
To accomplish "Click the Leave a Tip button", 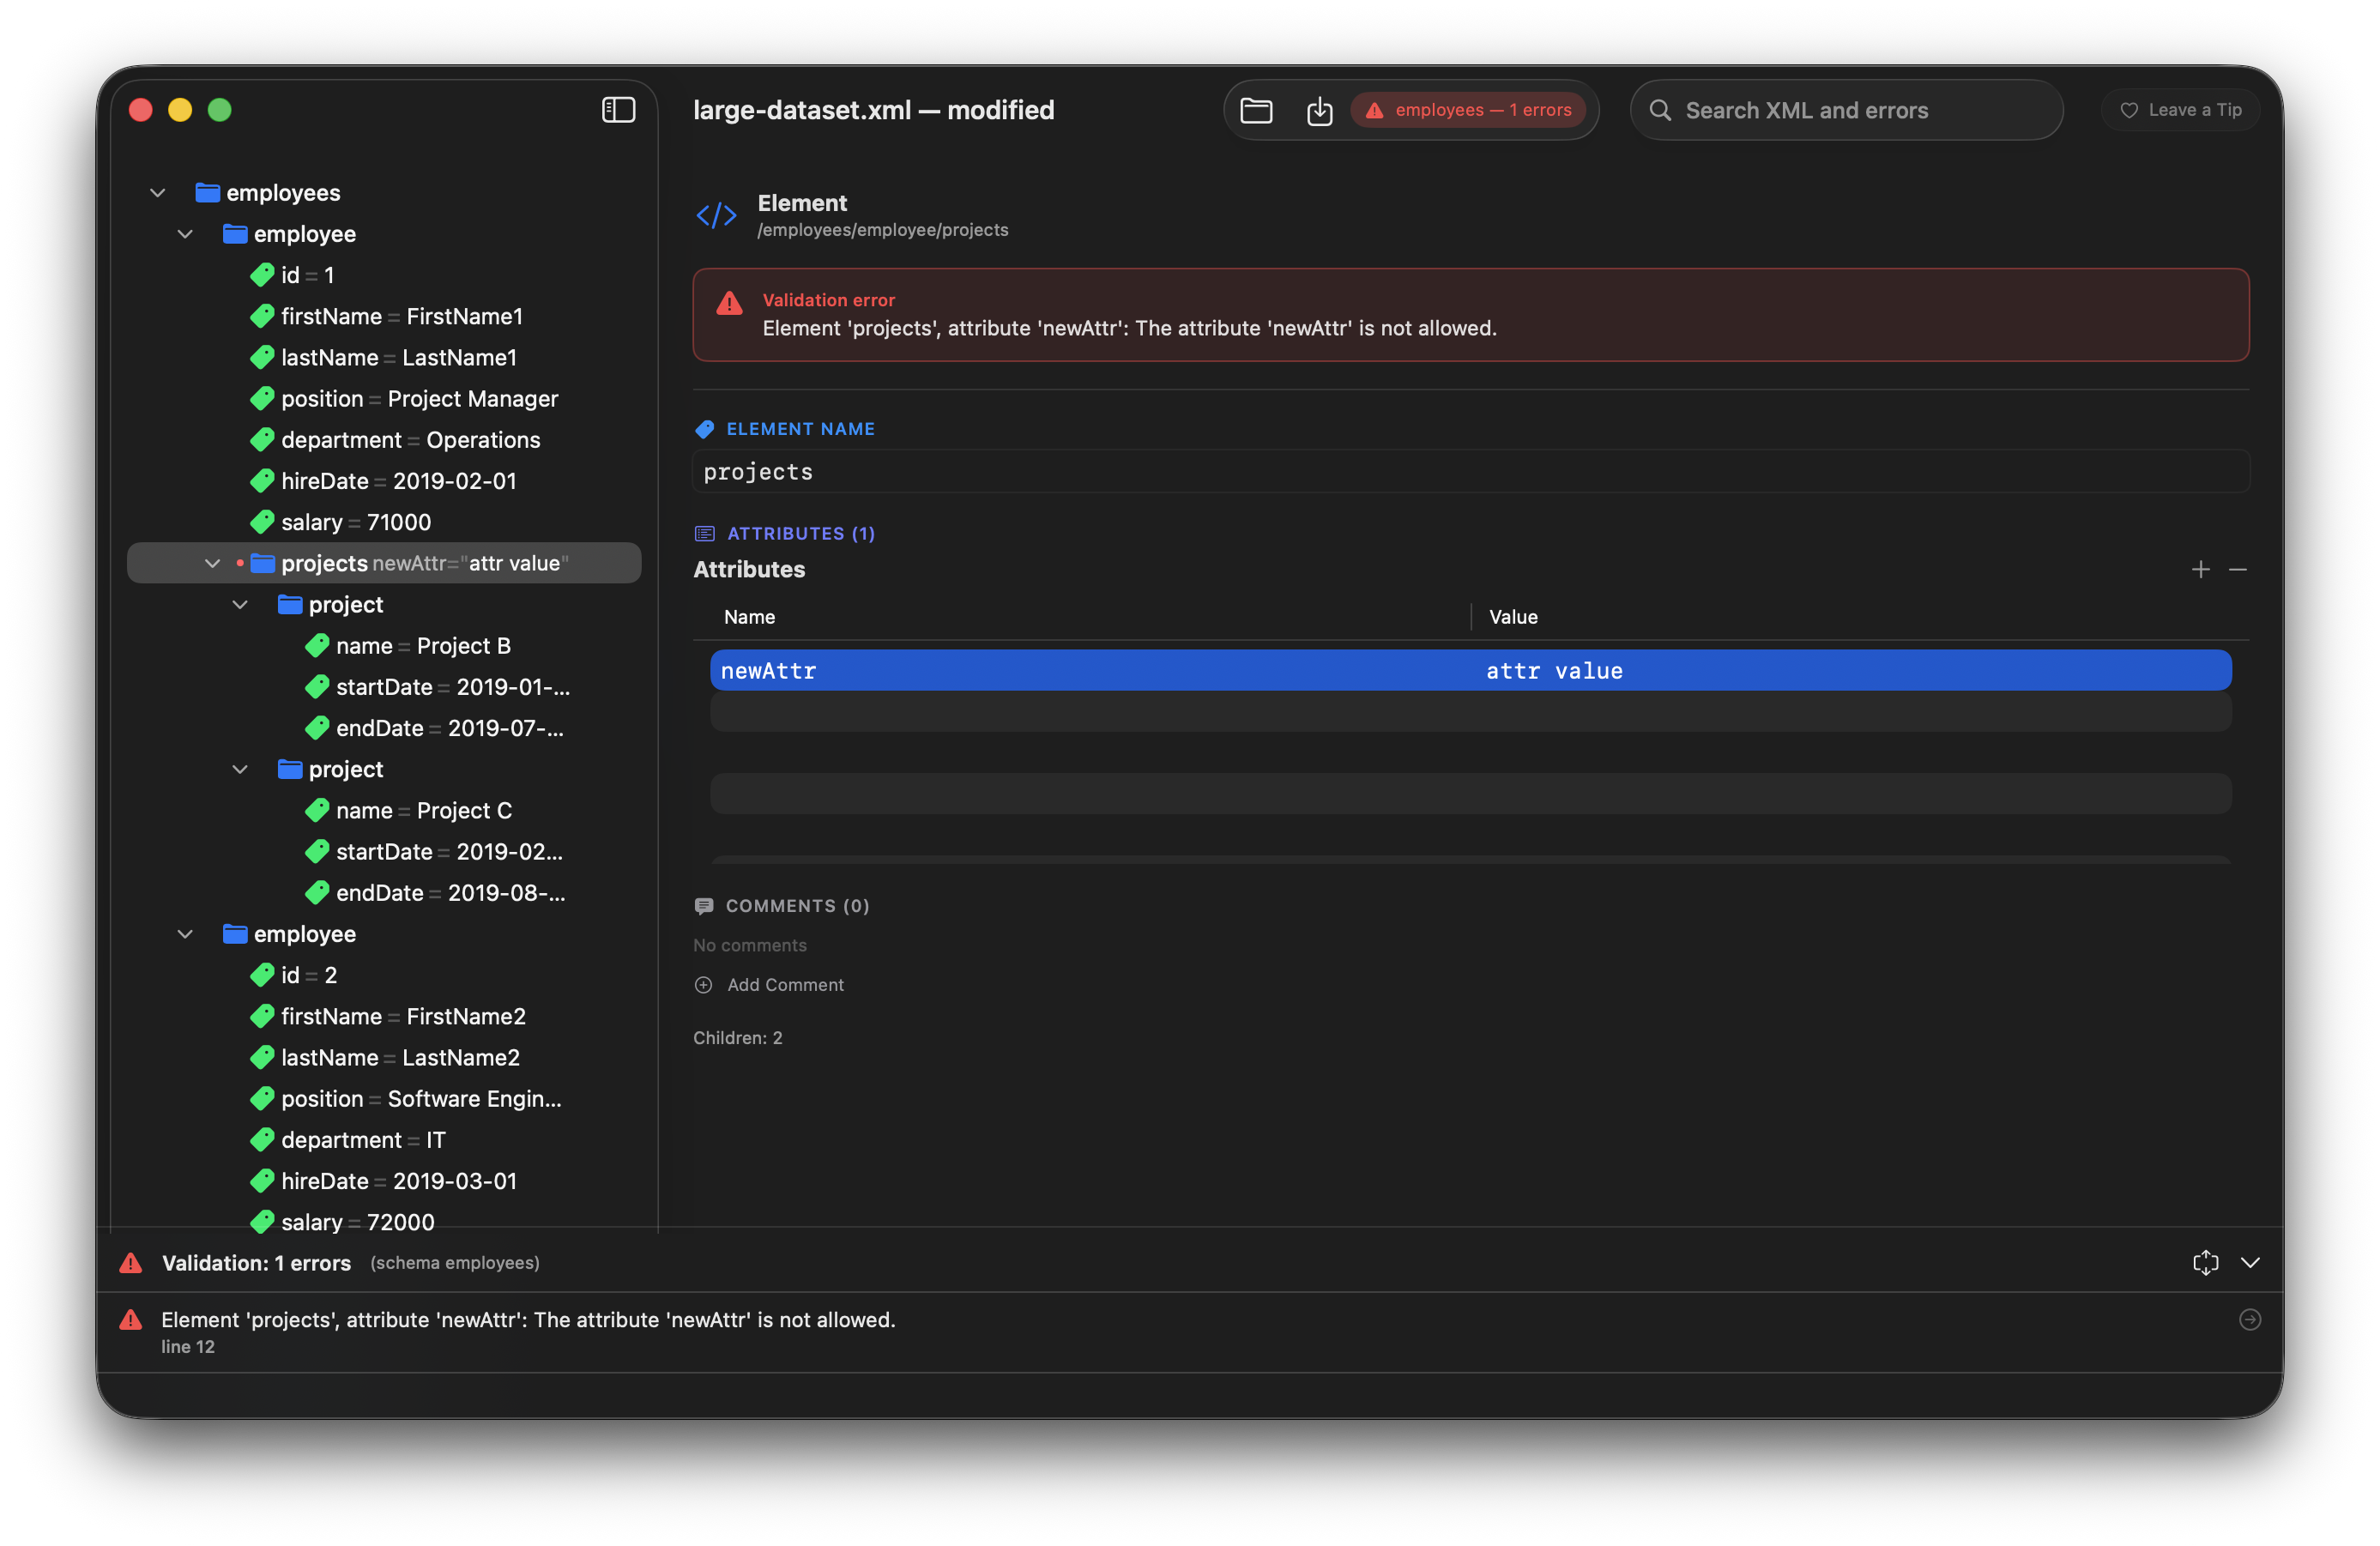I will point(2180,110).
